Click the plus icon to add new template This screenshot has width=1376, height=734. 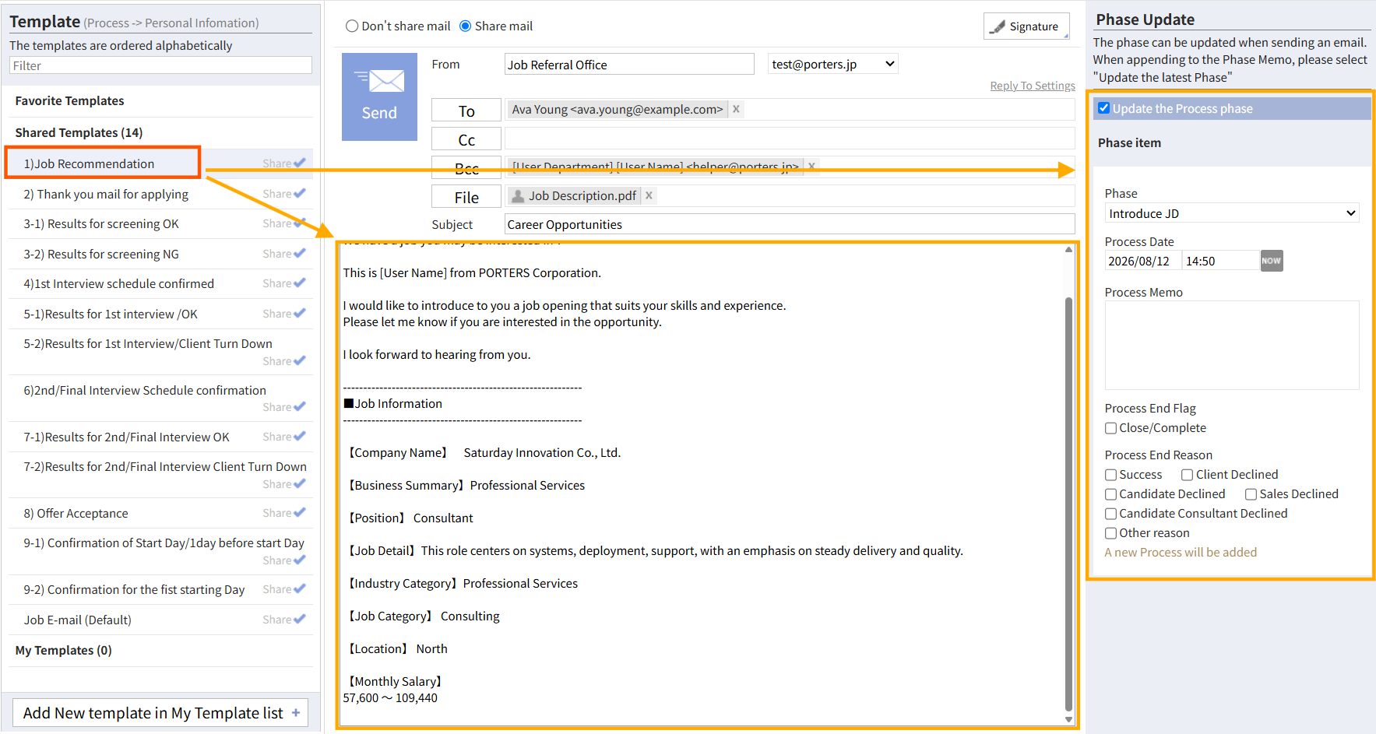(x=296, y=713)
